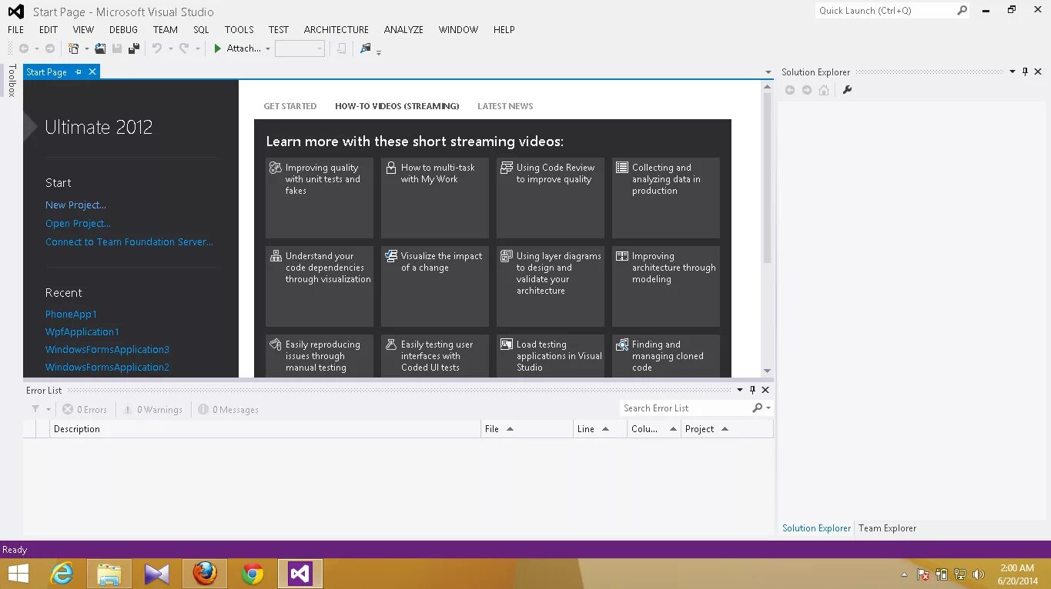This screenshot has height=589, width=1051.
Task: Open Solution Explorer window position dropdown
Action: point(1013,72)
